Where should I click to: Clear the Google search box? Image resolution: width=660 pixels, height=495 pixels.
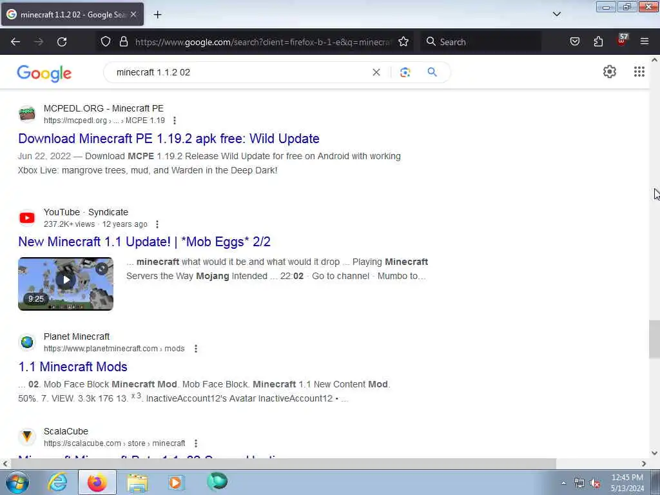(x=376, y=72)
